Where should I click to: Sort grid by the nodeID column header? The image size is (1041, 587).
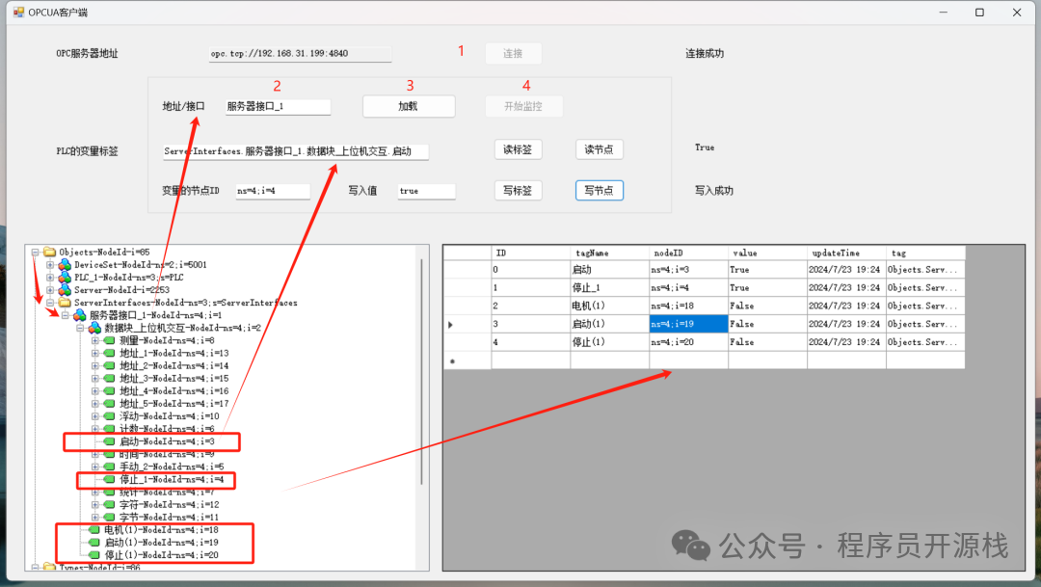pyautogui.click(x=687, y=253)
